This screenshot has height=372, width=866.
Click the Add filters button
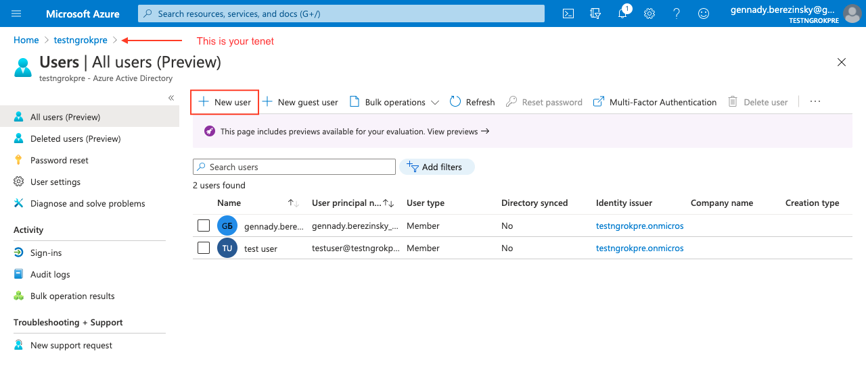tap(437, 167)
